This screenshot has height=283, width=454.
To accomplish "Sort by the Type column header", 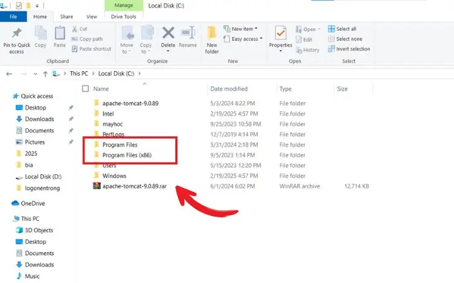I will [x=286, y=89].
